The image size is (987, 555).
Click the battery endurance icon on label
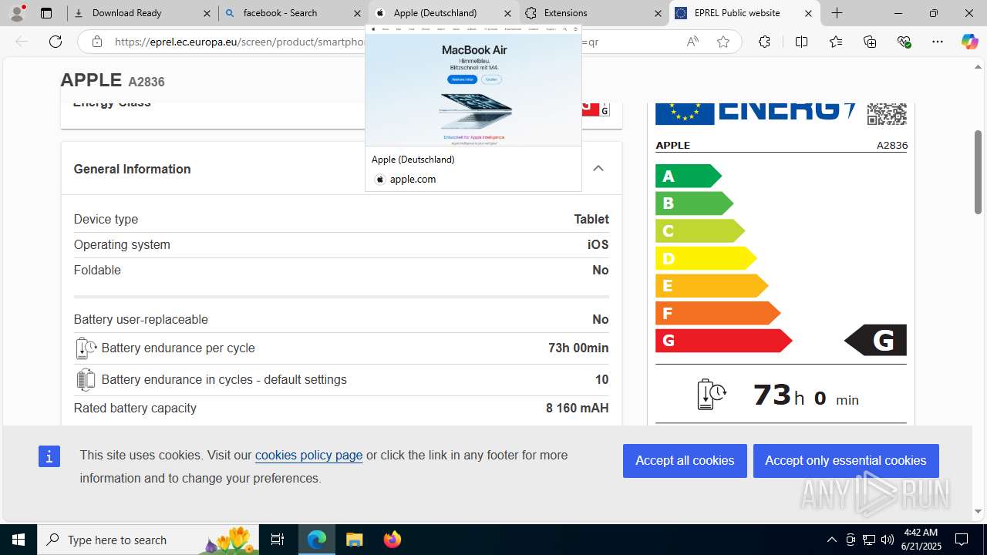coord(711,395)
